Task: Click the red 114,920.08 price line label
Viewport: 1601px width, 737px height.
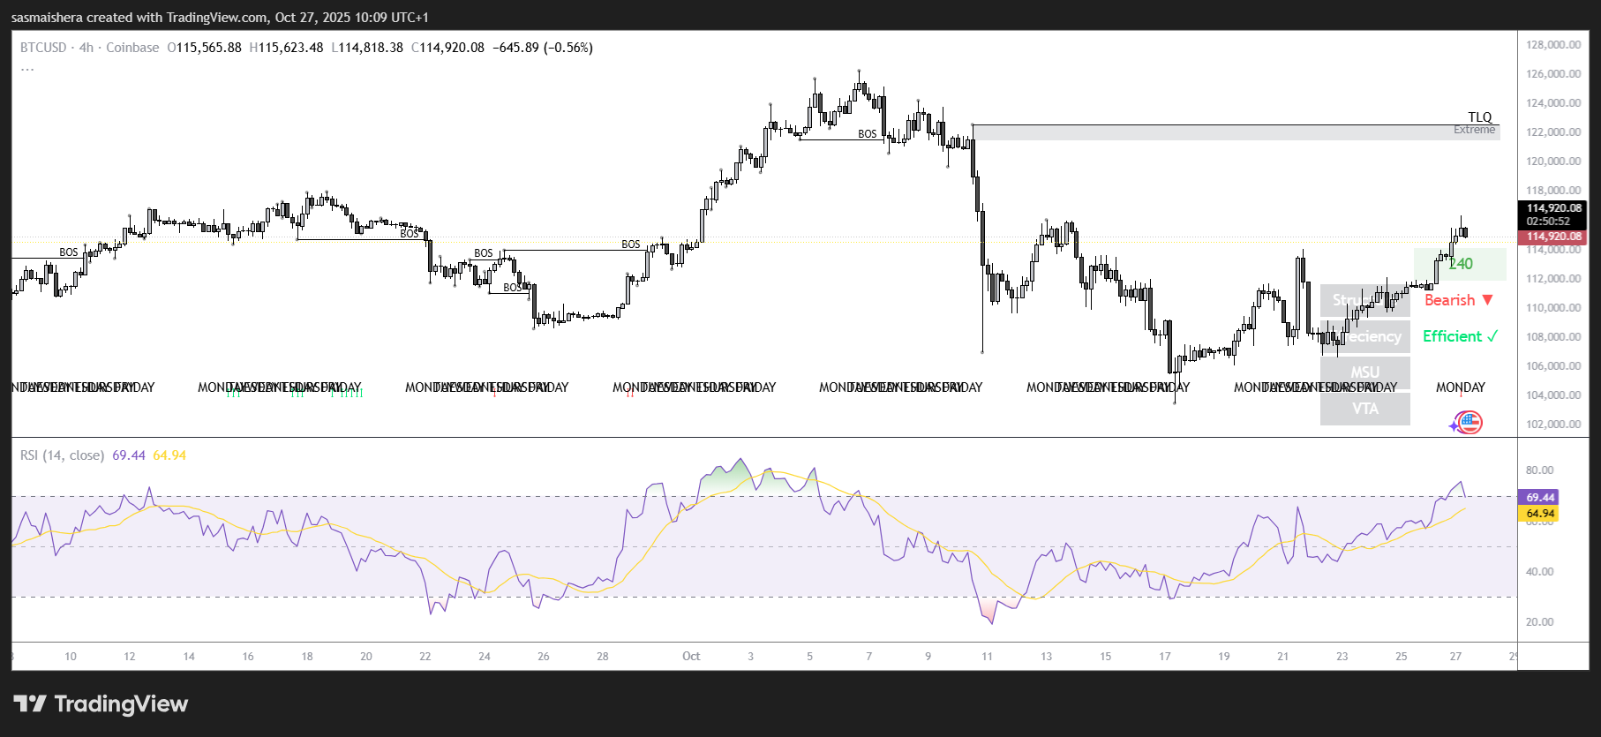Action: coord(1552,237)
